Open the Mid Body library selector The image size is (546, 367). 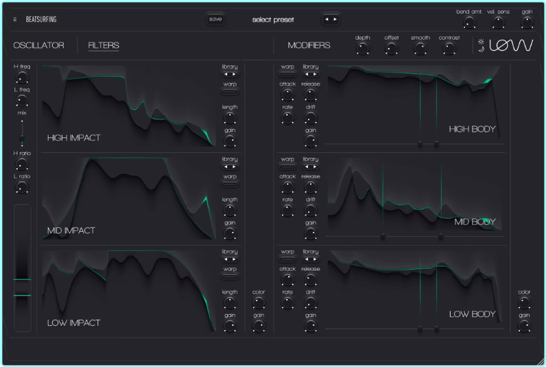click(x=311, y=167)
